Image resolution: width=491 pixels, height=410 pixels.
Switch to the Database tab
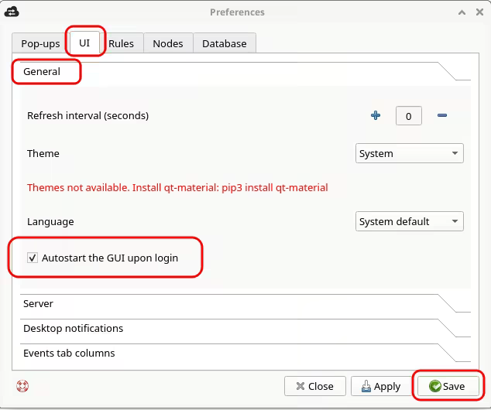[x=224, y=44]
